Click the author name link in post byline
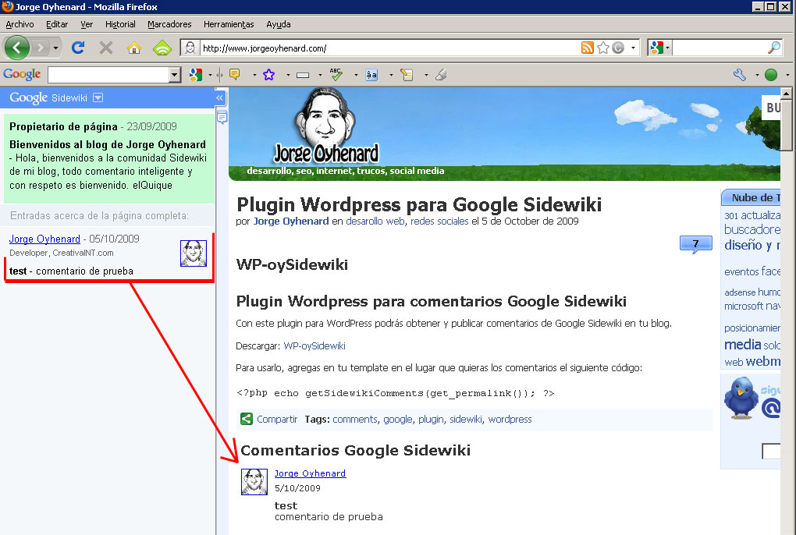Viewport: 796px width, 535px height. (291, 221)
